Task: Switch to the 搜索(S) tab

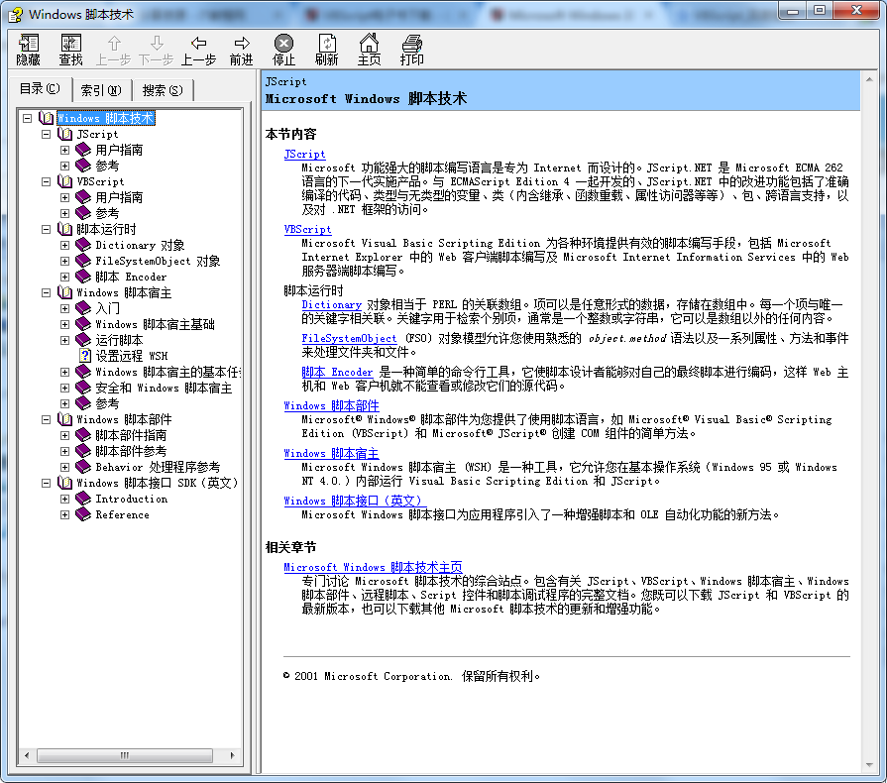Action: (164, 89)
